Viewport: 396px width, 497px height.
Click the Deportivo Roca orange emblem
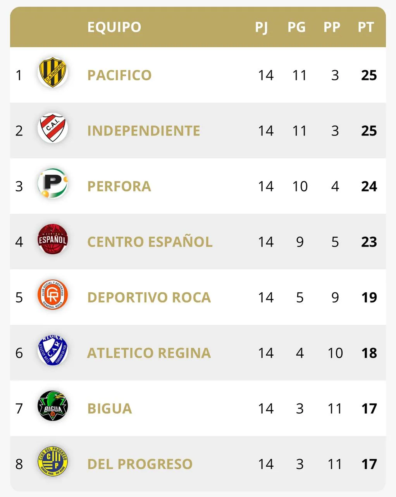pos(53,295)
